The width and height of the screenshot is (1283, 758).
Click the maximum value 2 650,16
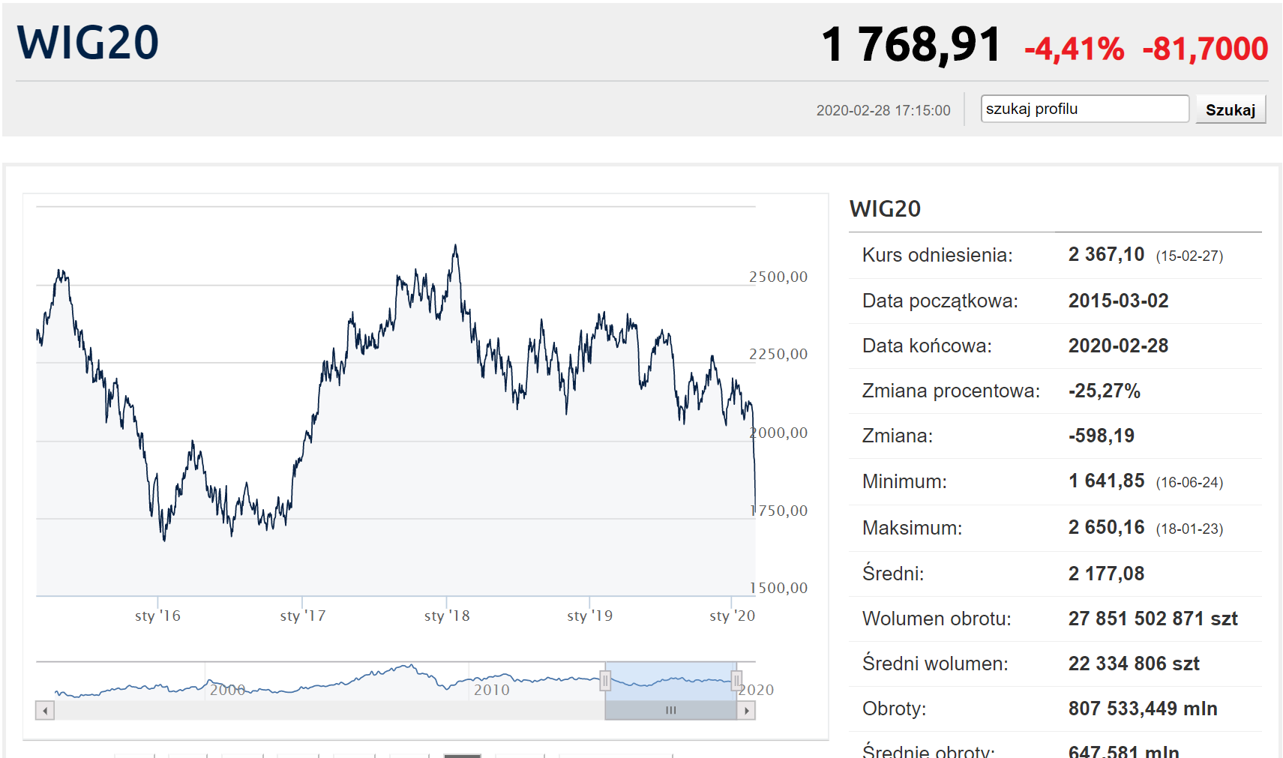[x=1106, y=528]
